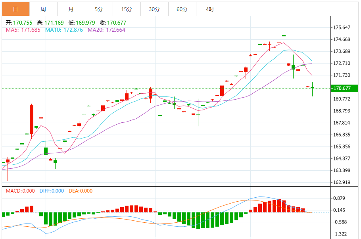Image resolution: width=361 pixels, height=239 pixels.
Task: Click the 174.668 price axis label
Action: [342, 39]
